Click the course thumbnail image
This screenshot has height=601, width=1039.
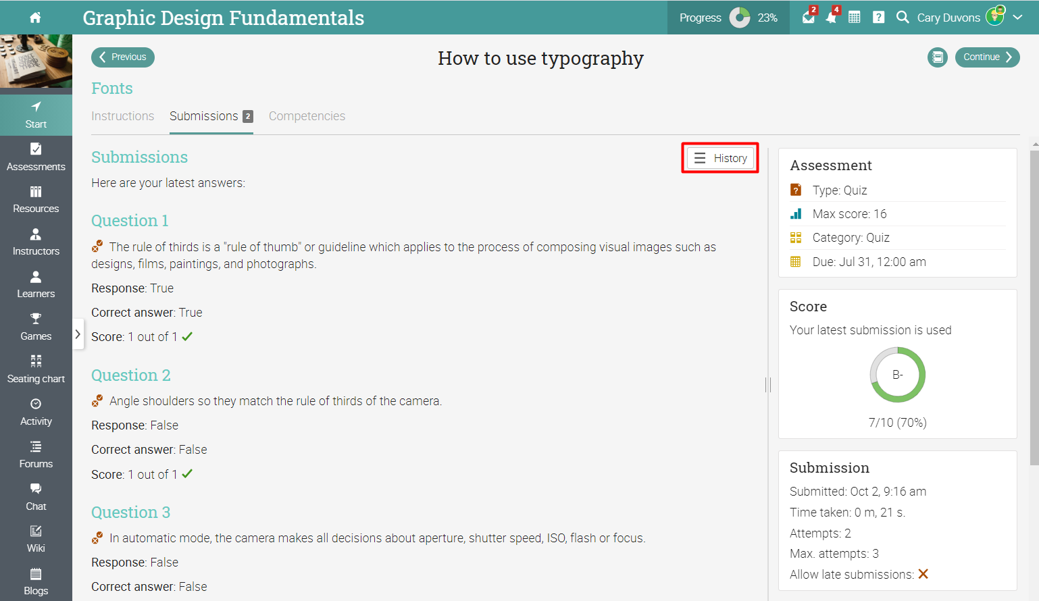tap(36, 61)
